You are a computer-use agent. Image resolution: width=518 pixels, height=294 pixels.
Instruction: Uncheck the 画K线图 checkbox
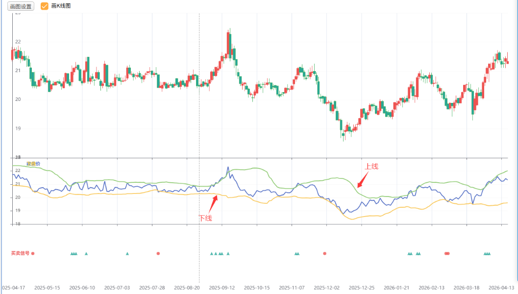pos(45,6)
